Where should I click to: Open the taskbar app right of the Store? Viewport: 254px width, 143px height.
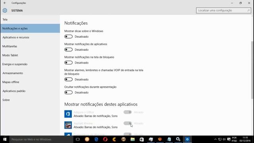pos(151,139)
